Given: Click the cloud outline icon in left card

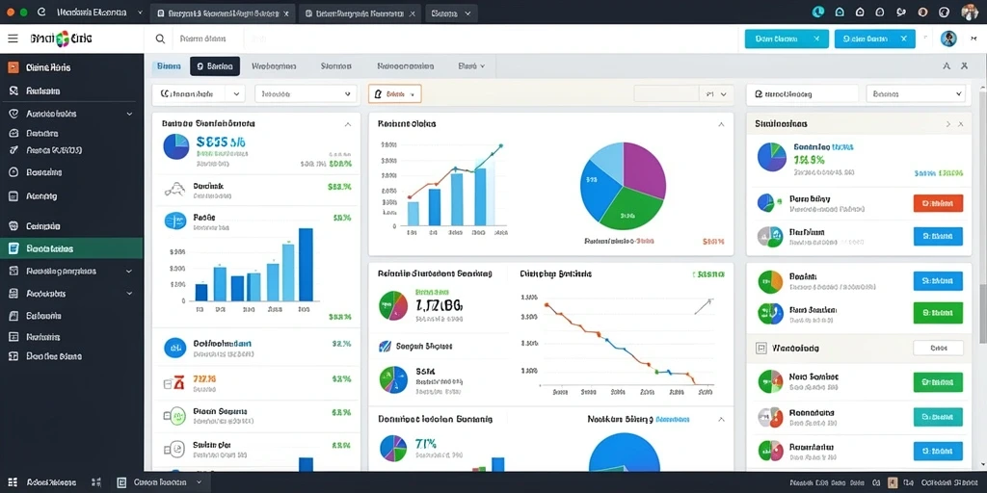Looking at the screenshot, I should click(174, 190).
